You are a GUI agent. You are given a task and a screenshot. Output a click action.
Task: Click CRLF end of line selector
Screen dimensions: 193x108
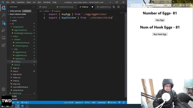point(93,102)
